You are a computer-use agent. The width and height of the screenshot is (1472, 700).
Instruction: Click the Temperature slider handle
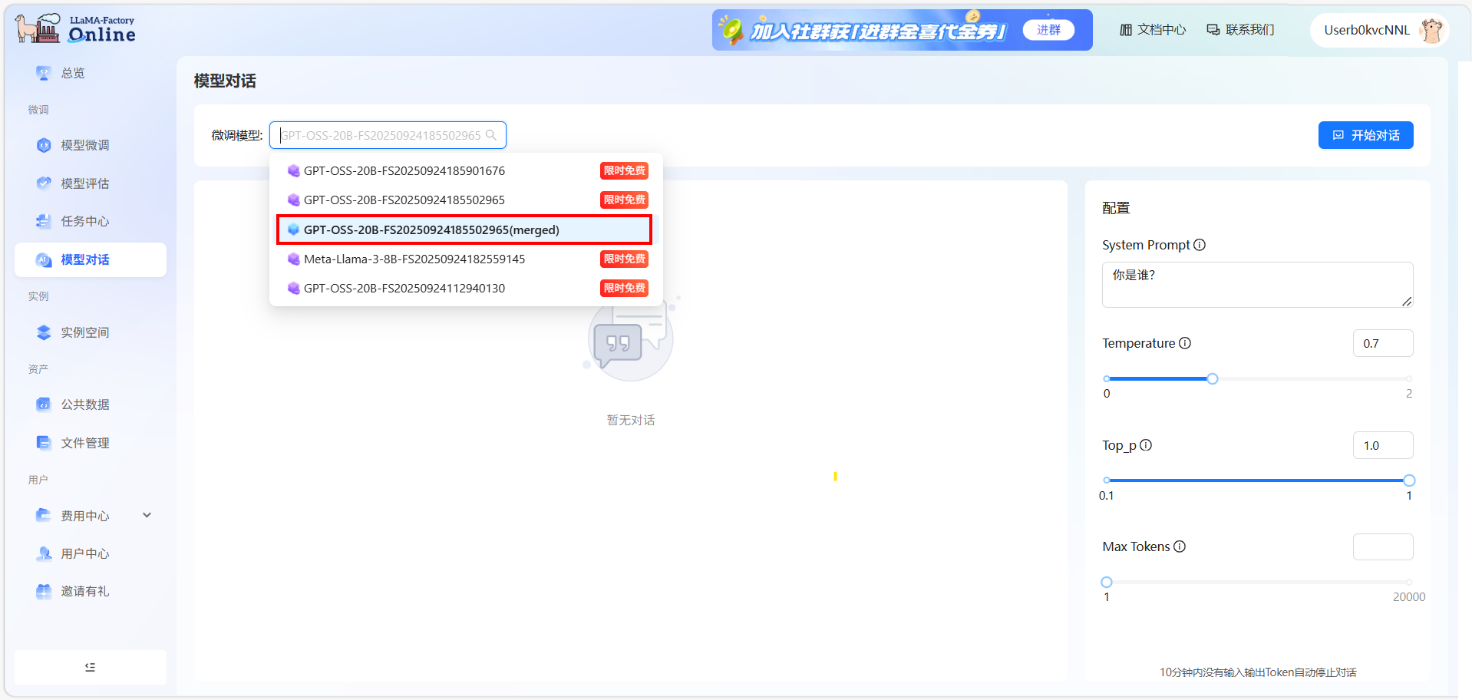[1213, 378]
